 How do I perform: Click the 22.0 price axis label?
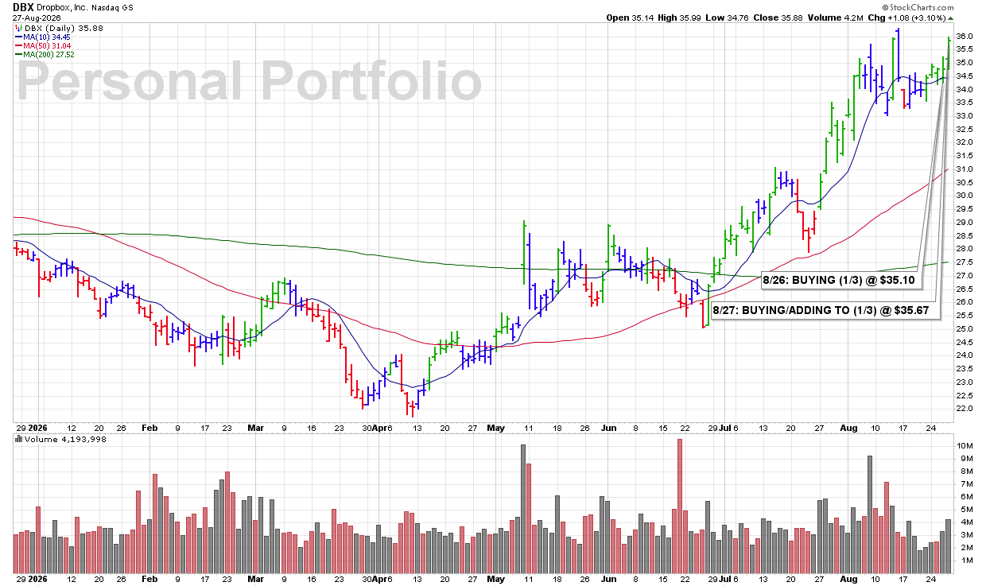point(964,409)
